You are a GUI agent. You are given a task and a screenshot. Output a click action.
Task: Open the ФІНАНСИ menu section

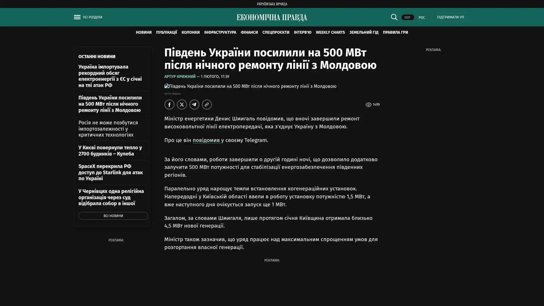(x=249, y=32)
